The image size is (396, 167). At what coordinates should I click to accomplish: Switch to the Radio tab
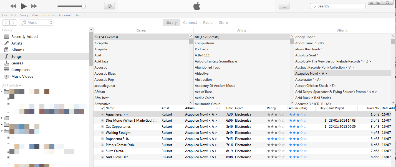pyautogui.click(x=208, y=23)
